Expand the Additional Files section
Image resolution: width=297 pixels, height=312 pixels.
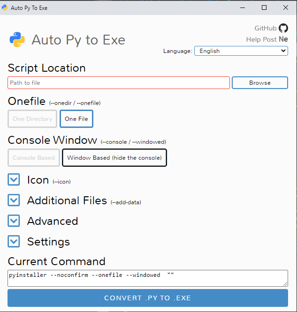pos(14,200)
